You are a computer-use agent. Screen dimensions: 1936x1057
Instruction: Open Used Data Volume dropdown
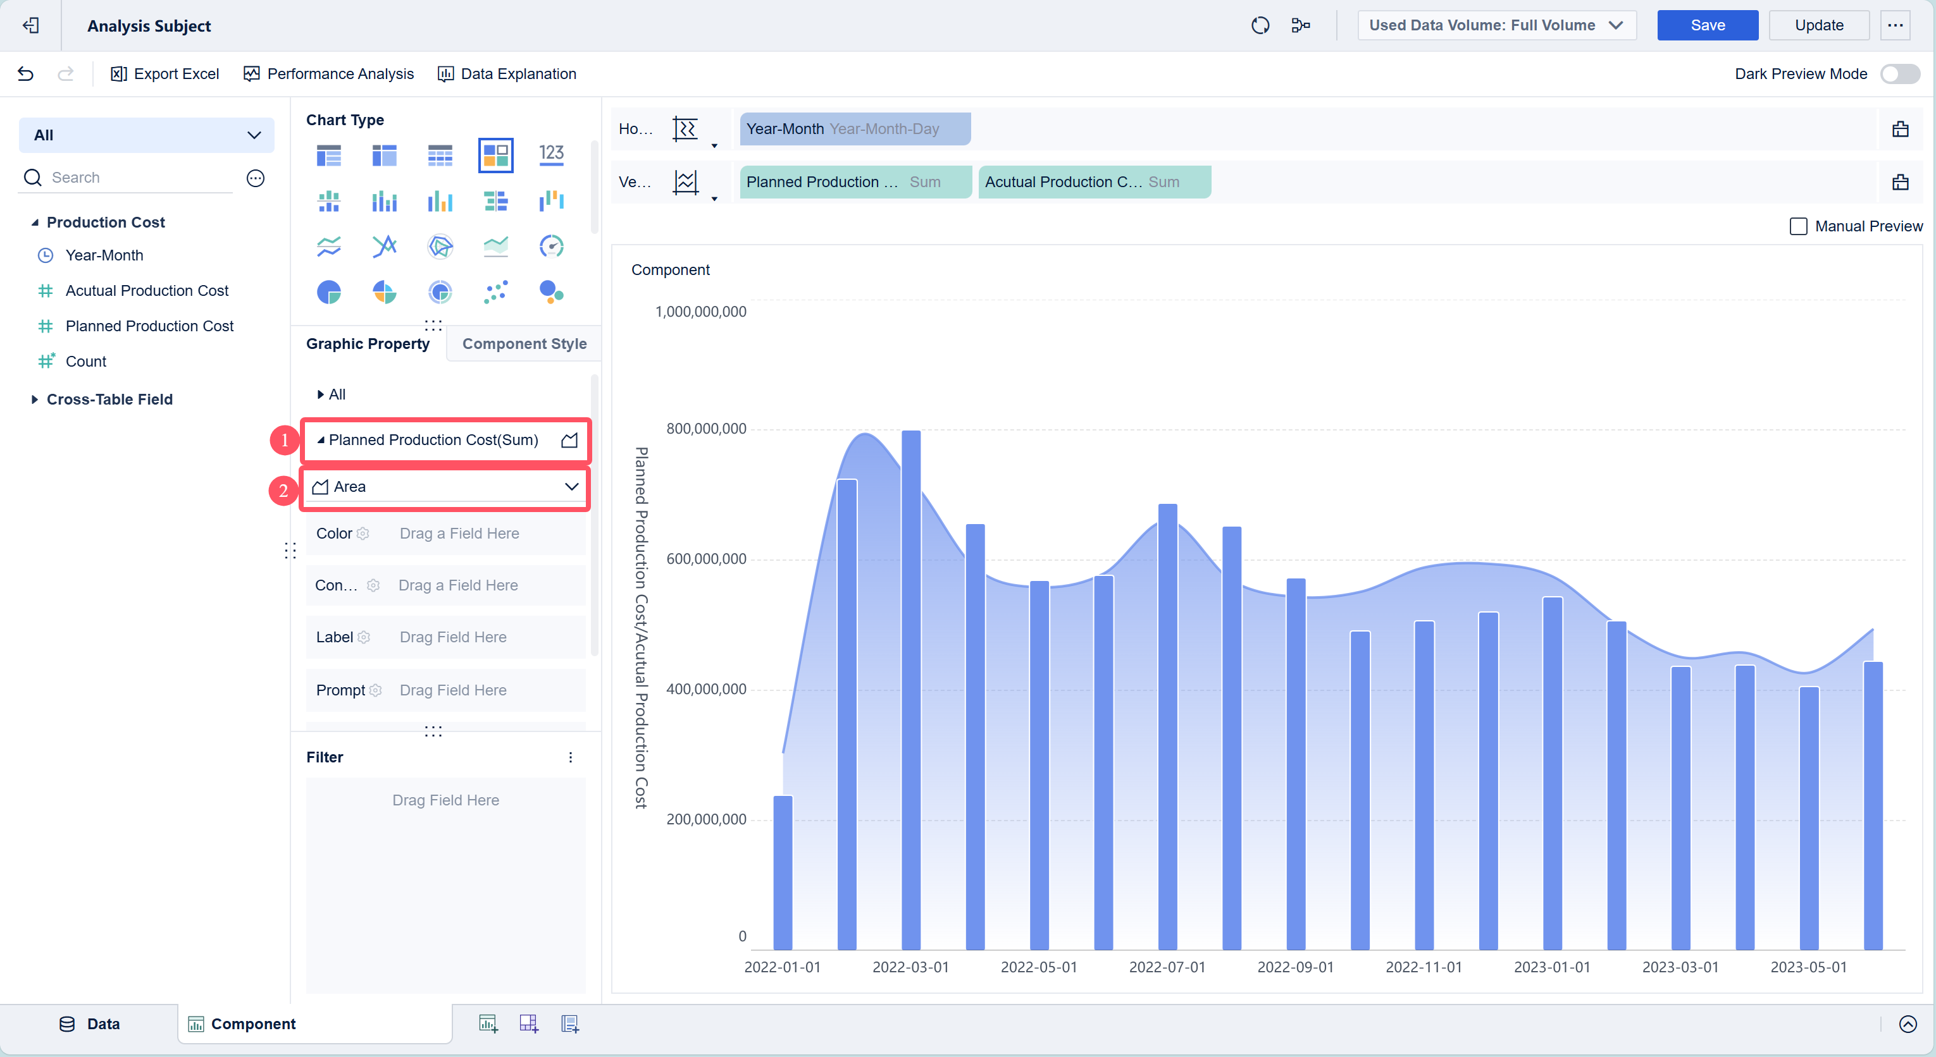1496,25
